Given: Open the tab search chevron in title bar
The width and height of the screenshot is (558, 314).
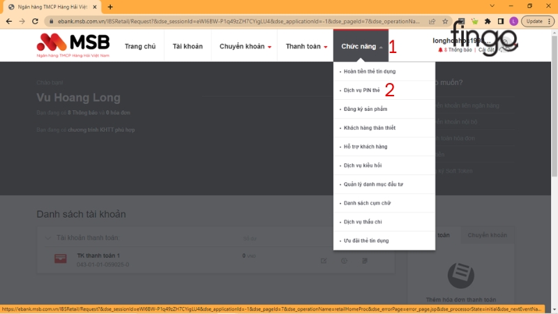Looking at the screenshot, I should (x=492, y=6).
